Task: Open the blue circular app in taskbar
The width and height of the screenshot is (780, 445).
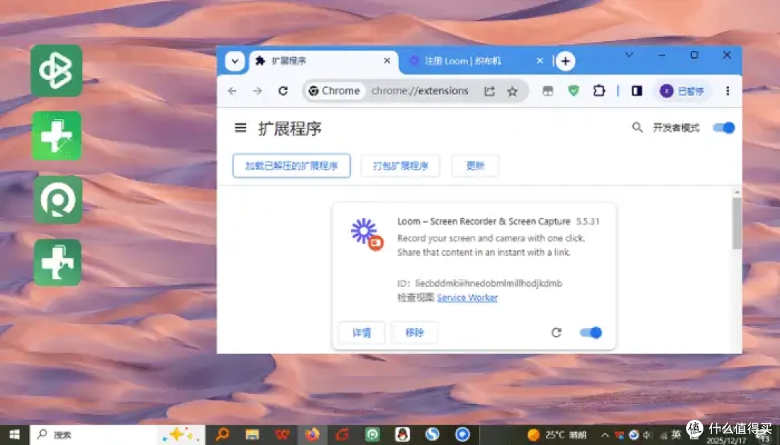Action: 463,435
